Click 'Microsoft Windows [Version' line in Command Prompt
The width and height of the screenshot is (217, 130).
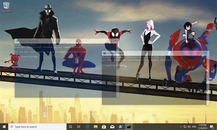[130, 57]
